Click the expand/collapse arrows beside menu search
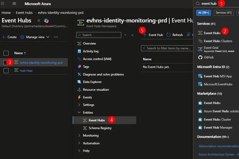This screenshot has width=239, height=159. [125, 35]
